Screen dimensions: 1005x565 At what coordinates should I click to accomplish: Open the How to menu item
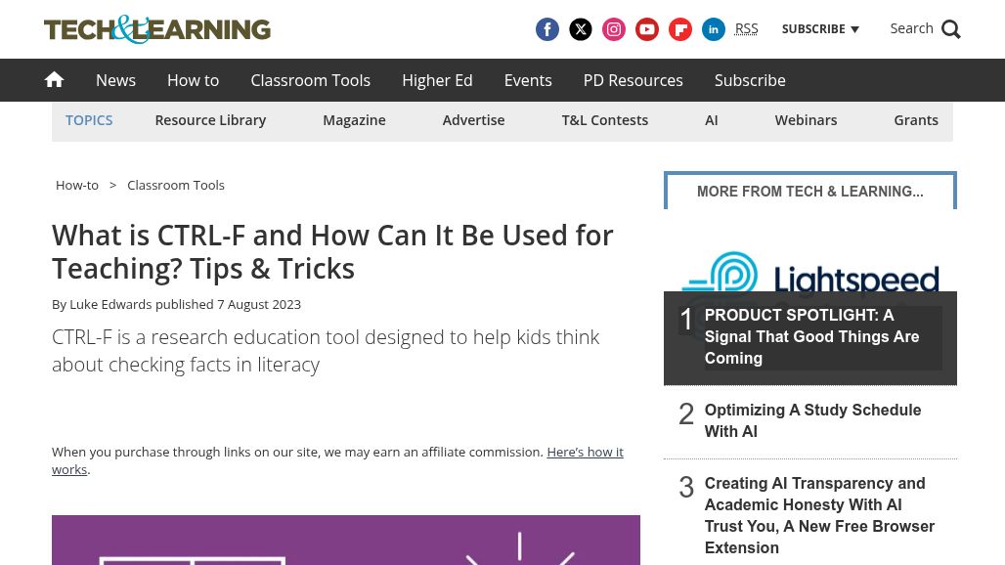tap(193, 80)
